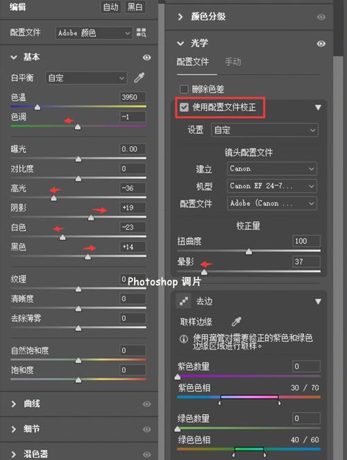Open the lens 机型 Canon EF dropdown
This screenshot has width=347, height=460.
point(272,186)
